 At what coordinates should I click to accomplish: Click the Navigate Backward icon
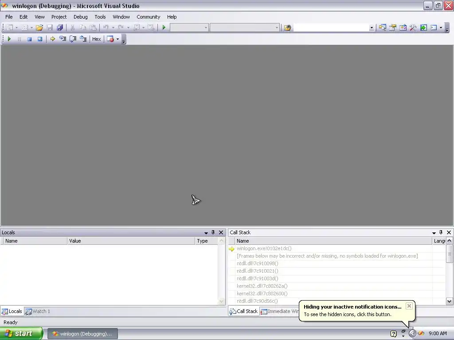(x=137, y=27)
